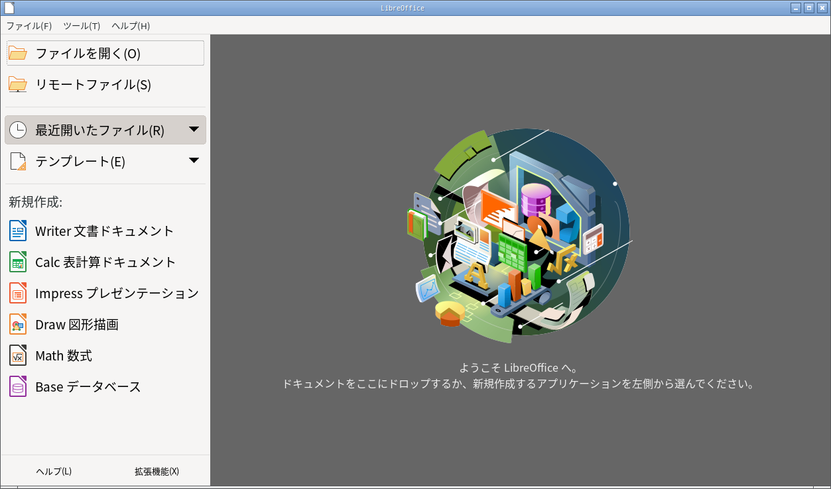Expand the 最近開いたファイル dropdown arrow
This screenshot has height=489, width=831.
pos(194,129)
